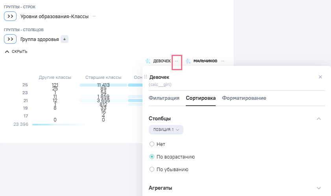This screenshot has width=331, height=196.
Task: Click СКРЫТЬ to hide the groups
Action: click(x=16, y=52)
